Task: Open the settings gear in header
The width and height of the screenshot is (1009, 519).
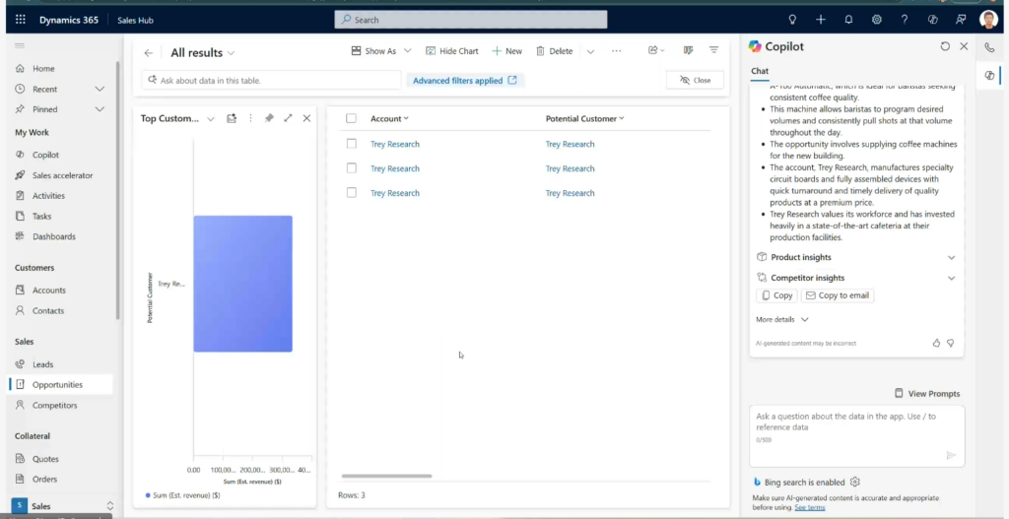Action: (876, 20)
